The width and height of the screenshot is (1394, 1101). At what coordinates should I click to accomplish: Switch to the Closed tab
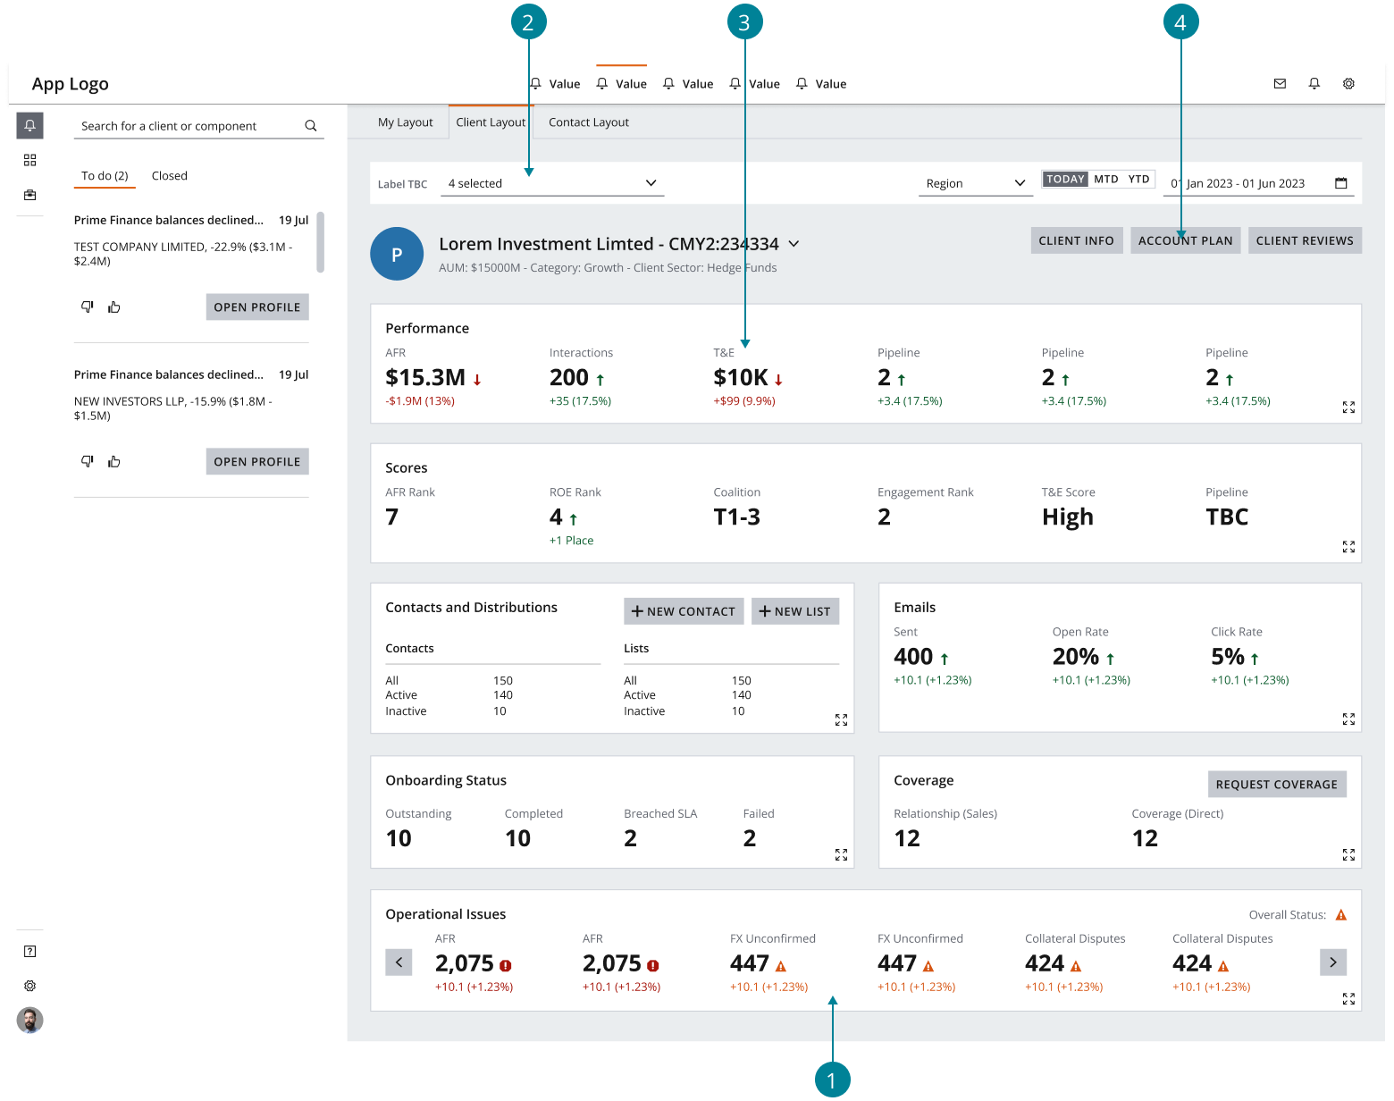(x=169, y=176)
